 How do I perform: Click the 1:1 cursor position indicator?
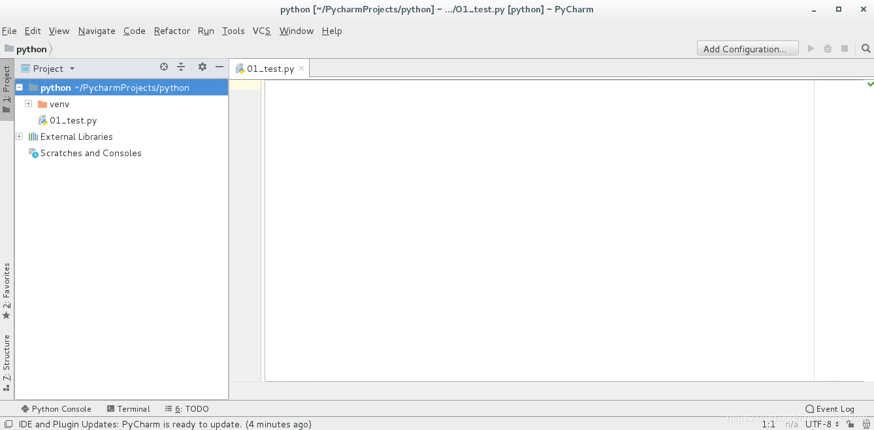(768, 424)
